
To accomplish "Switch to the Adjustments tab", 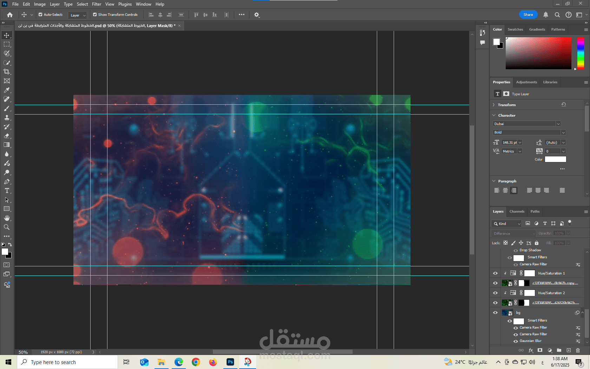I will click(526, 82).
